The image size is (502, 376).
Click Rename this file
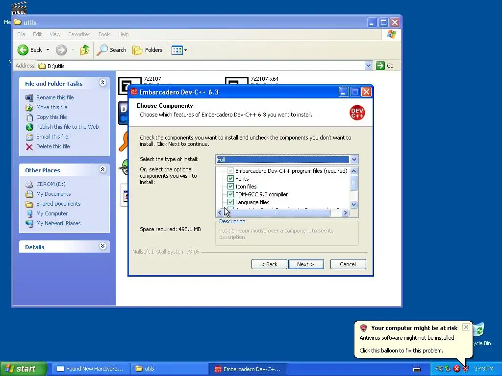(55, 97)
